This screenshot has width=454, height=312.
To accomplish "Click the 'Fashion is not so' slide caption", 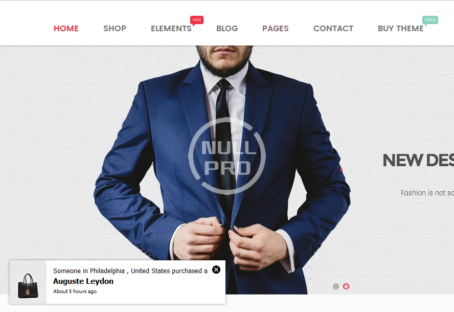I will [427, 193].
